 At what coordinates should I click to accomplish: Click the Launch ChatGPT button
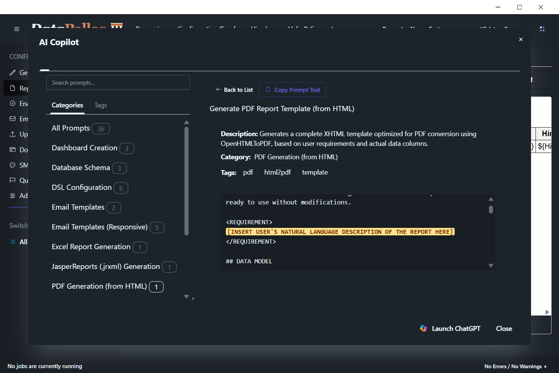450,328
